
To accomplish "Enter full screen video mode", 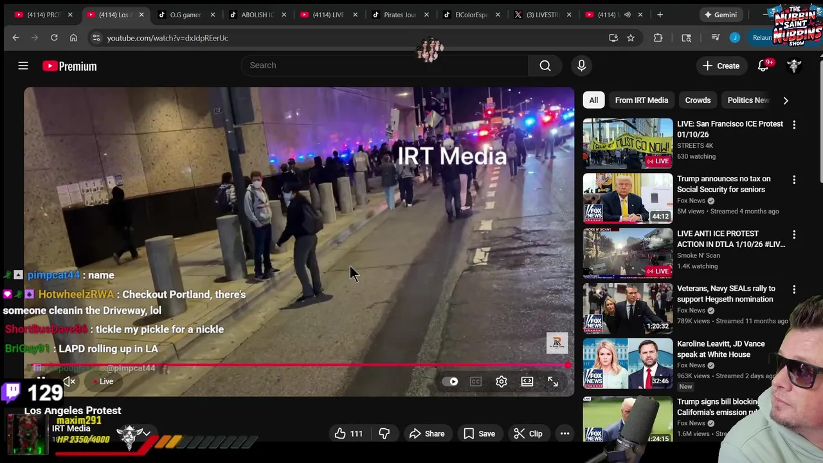I will [x=553, y=381].
